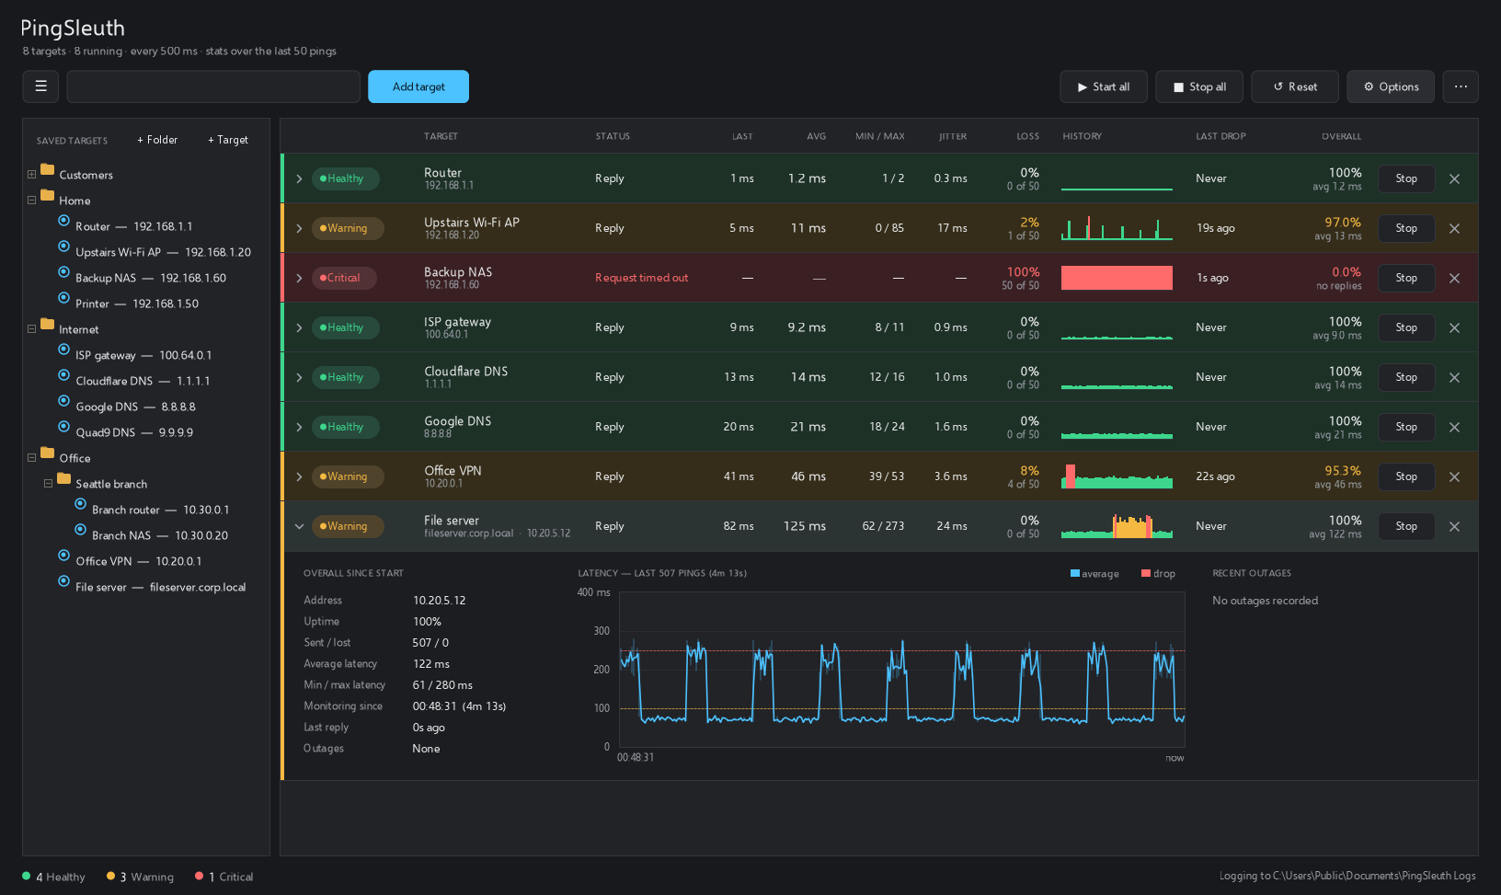Select the Quad9 DNS tree target icon
1501x895 pixels.
[63, 427]
